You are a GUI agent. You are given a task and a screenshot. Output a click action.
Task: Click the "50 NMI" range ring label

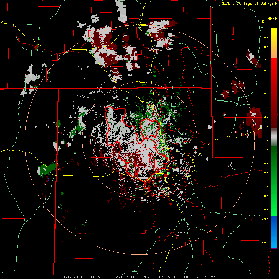click(x=140, y=82)
